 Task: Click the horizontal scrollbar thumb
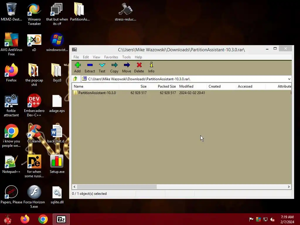point(117,187)
